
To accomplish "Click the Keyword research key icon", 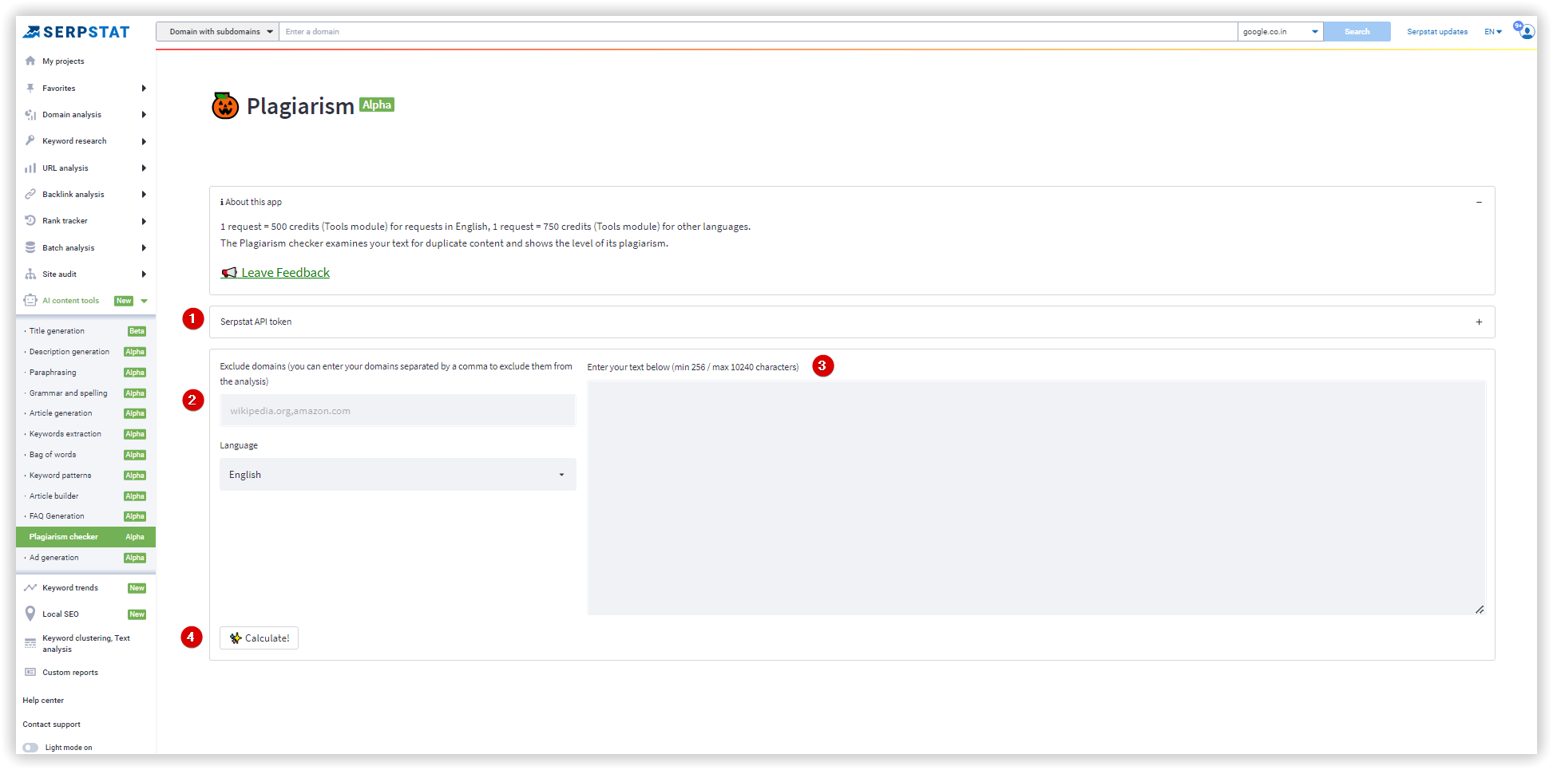I will coord(30,140).
